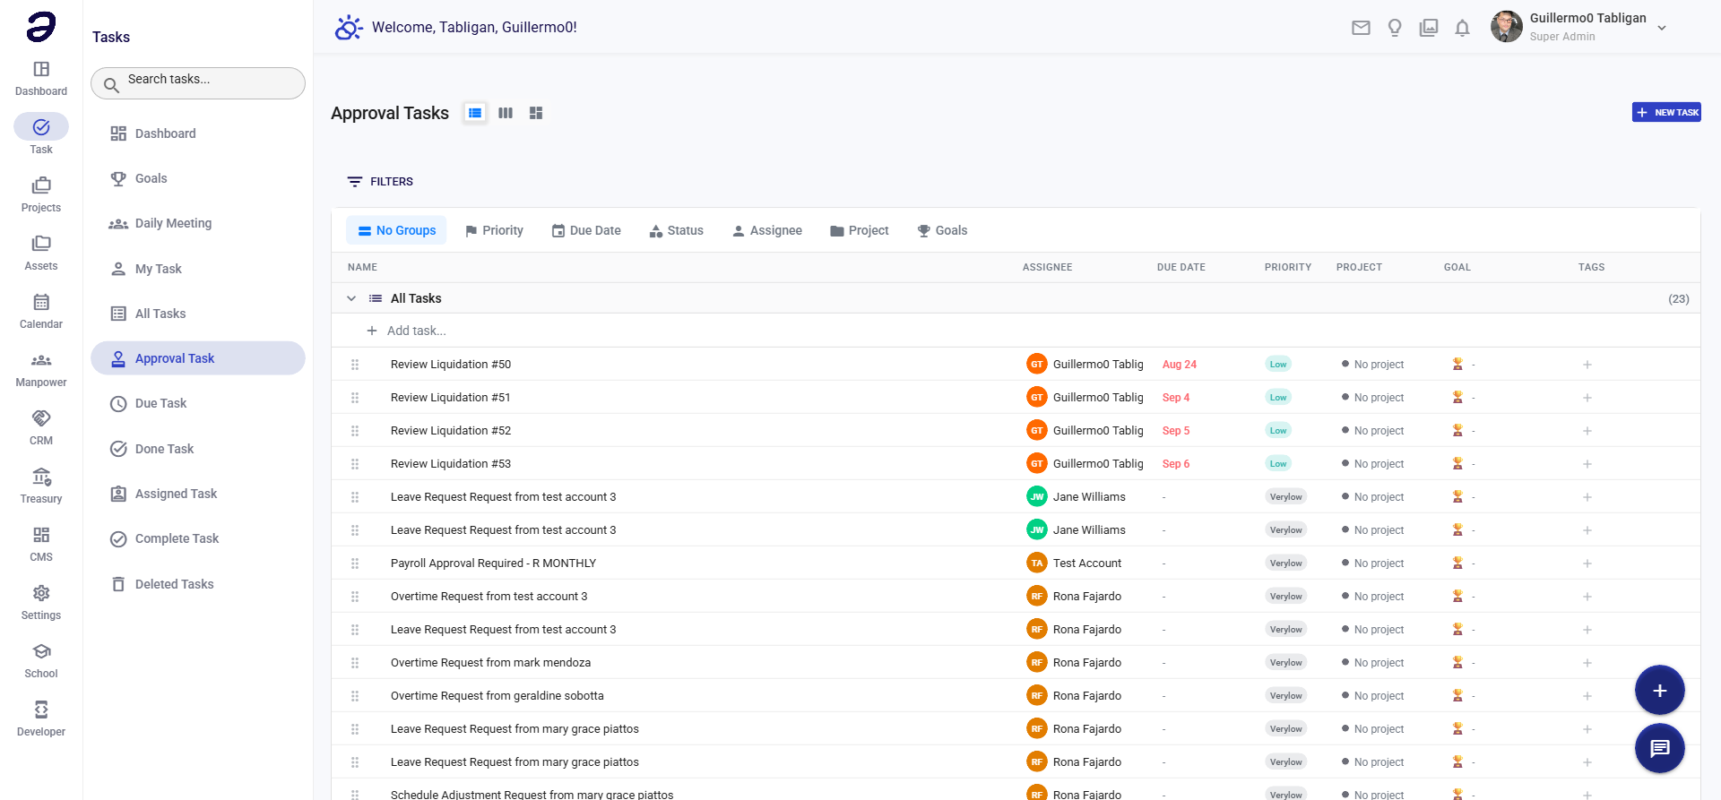Collapse the All Tasks group

pyautogui.click(x=351, y=298)
